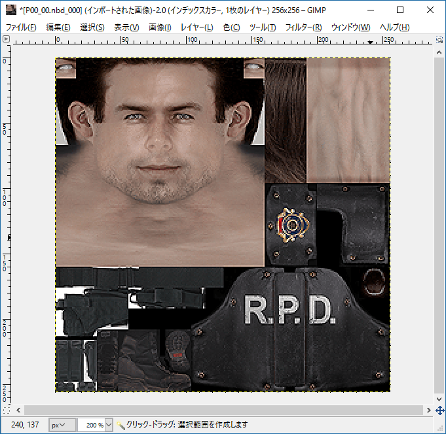
Task: Open the 選択(S) menu
Action: point(92,27)
